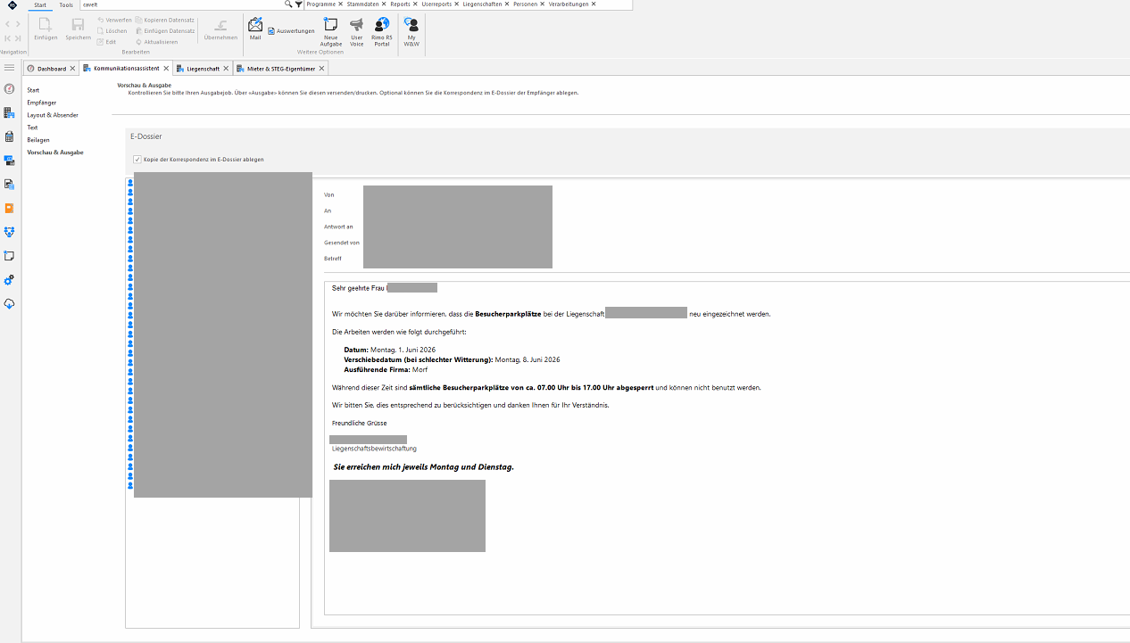This screenshot has width=1130, height=643.
Task: Remove the Programme shortcut with its X
Action: point(341,4)
